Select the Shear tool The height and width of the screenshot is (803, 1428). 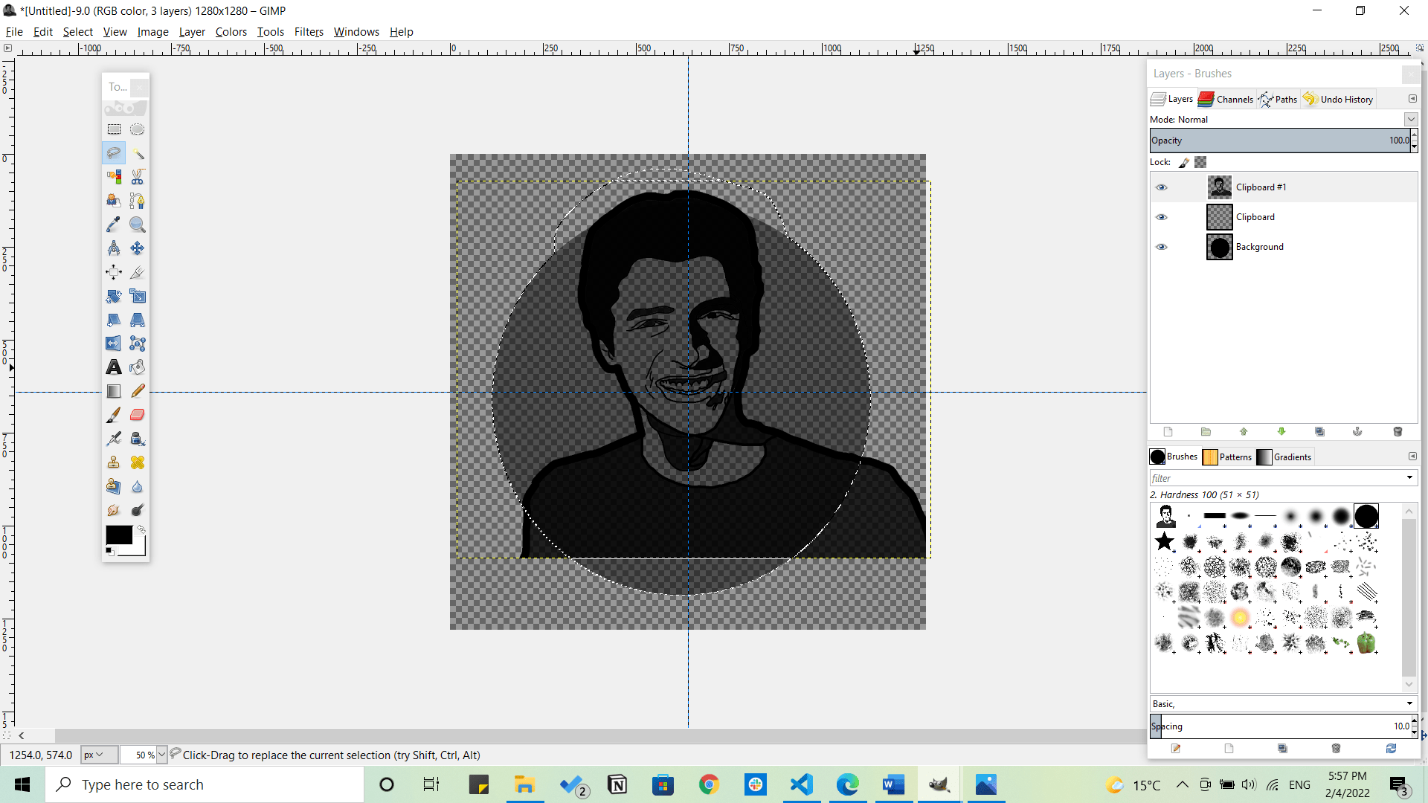click(114, 320)
